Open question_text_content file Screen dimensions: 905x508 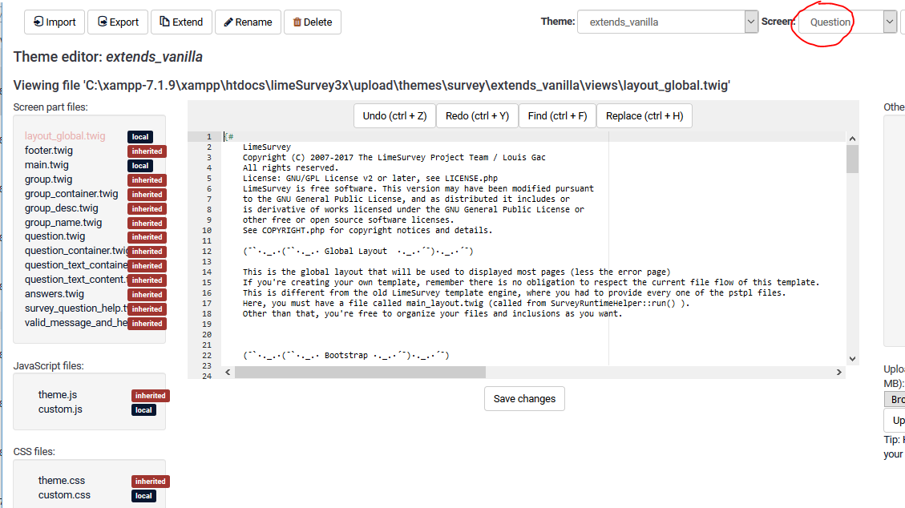coord(75,280)
